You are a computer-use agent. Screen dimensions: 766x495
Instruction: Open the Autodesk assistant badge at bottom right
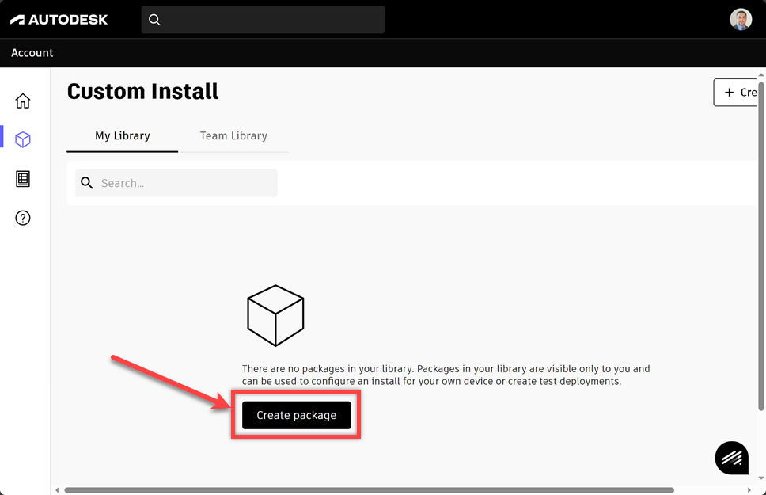(x=731, y=458)
